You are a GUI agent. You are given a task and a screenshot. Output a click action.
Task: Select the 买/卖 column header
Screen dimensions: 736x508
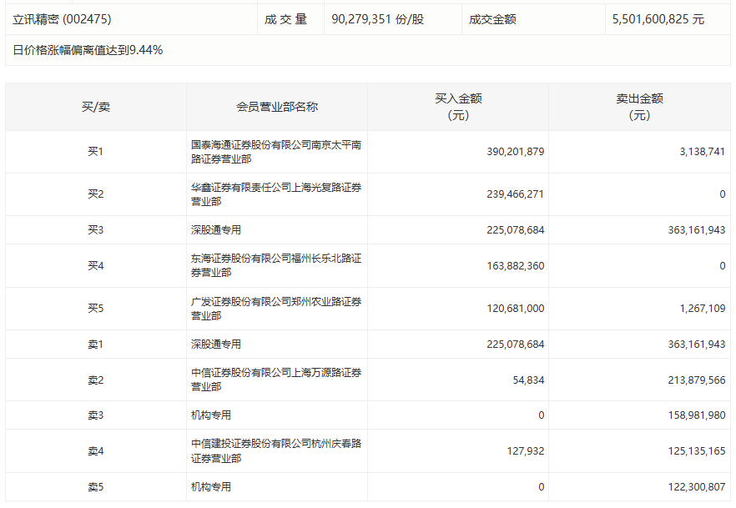coord(96,107)
